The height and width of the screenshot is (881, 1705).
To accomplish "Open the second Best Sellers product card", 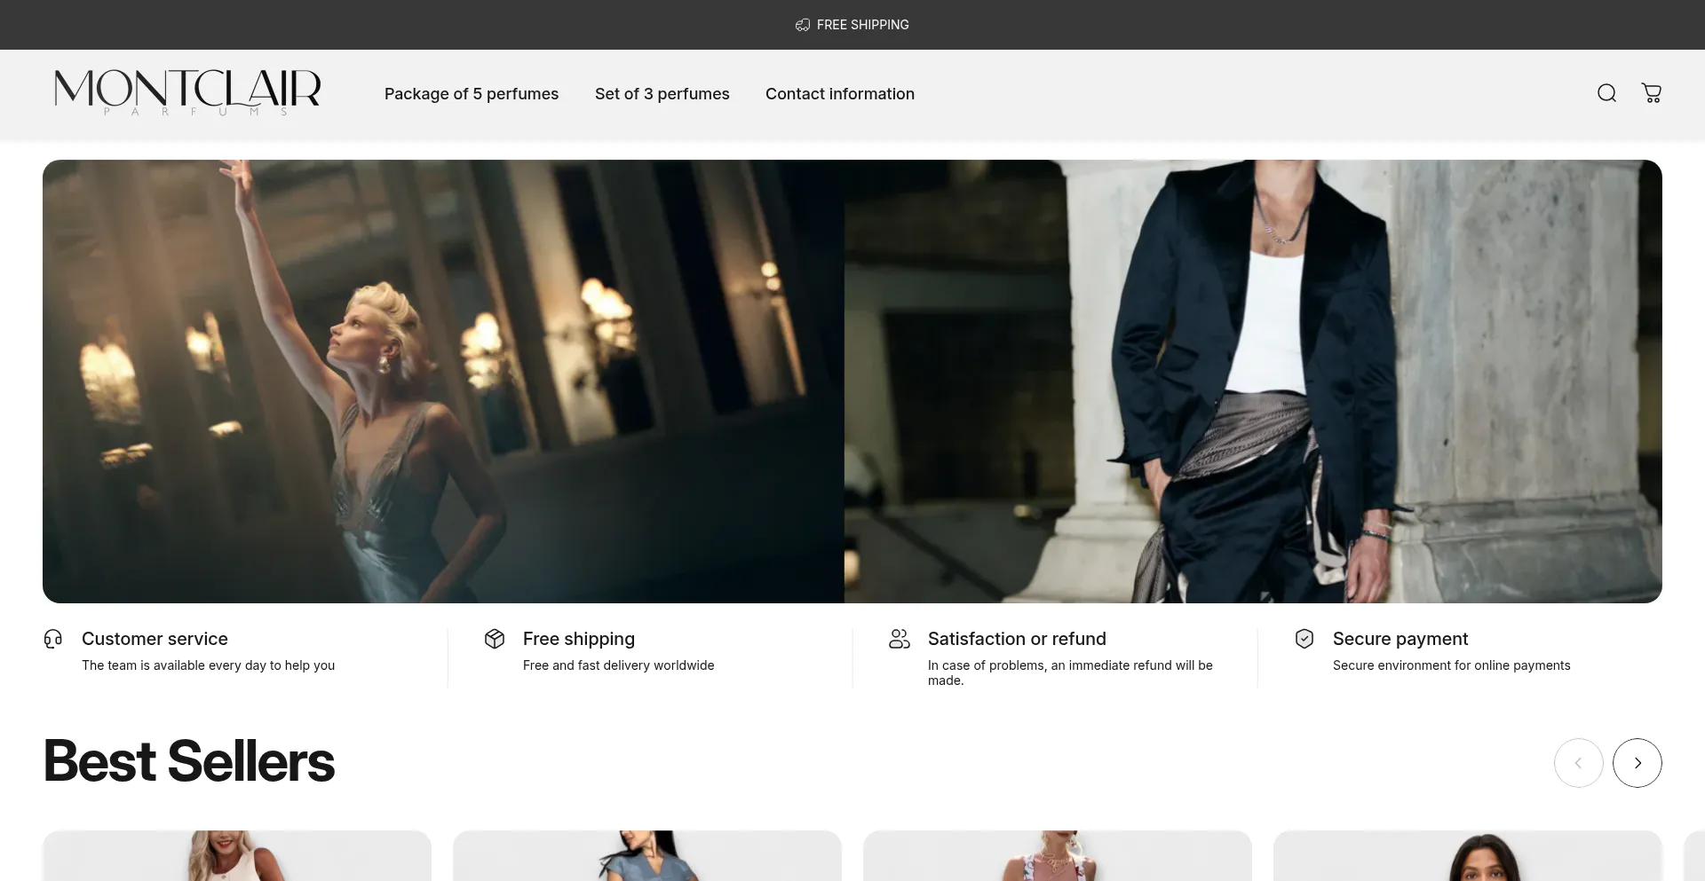I will point(647,856).
